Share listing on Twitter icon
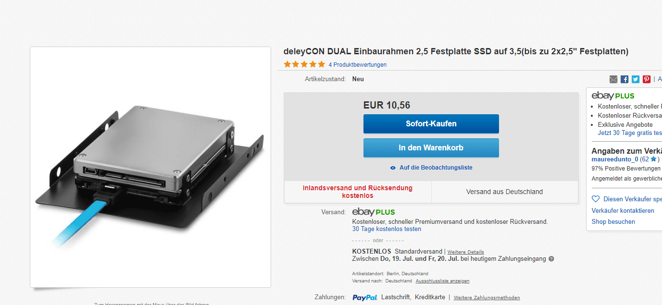Viewport: 662px width, 305px height. point(636,79)
